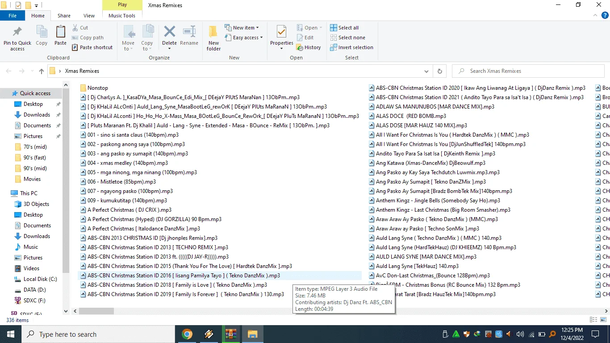Image resolution: width=610 pixels, height=343 pixels.
Task: Switch to the View tab
Action: (89, 16)
